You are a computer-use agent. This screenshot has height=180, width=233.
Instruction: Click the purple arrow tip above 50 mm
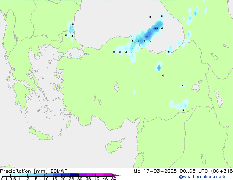tap(116, 175)
